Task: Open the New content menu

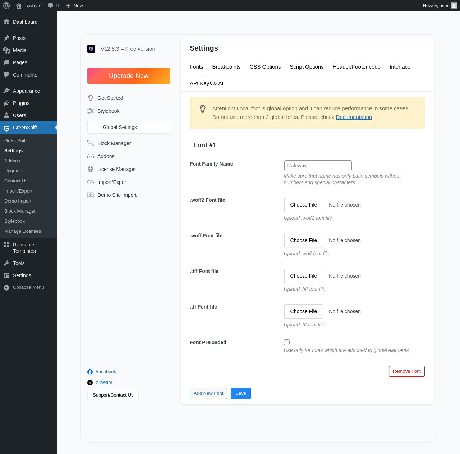Action: (74, 6)
